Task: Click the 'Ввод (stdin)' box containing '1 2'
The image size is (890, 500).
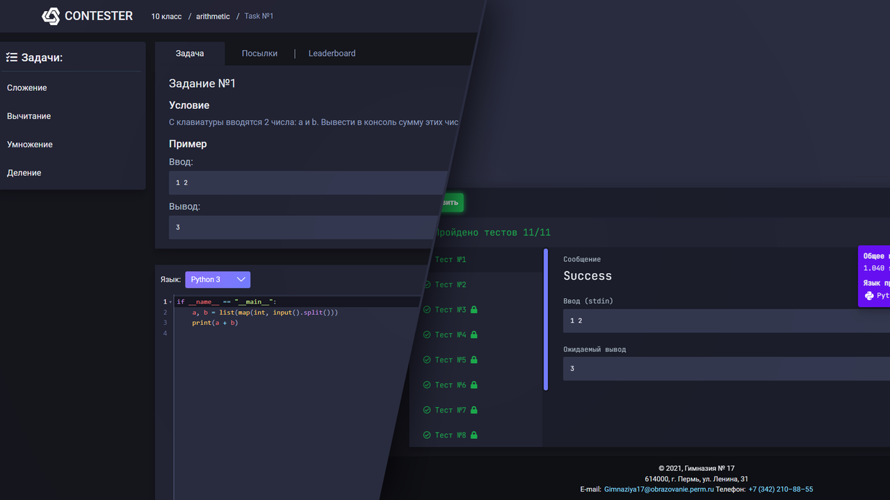Action: [x=727, y=321]
